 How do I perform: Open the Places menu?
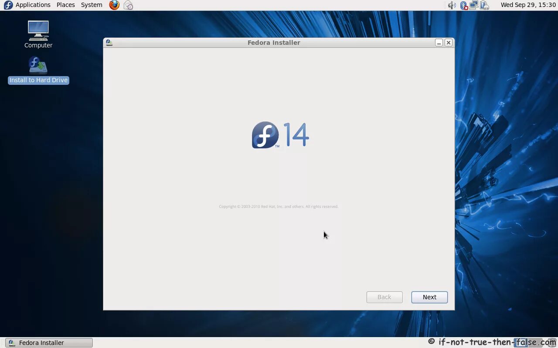pos(66,5)
